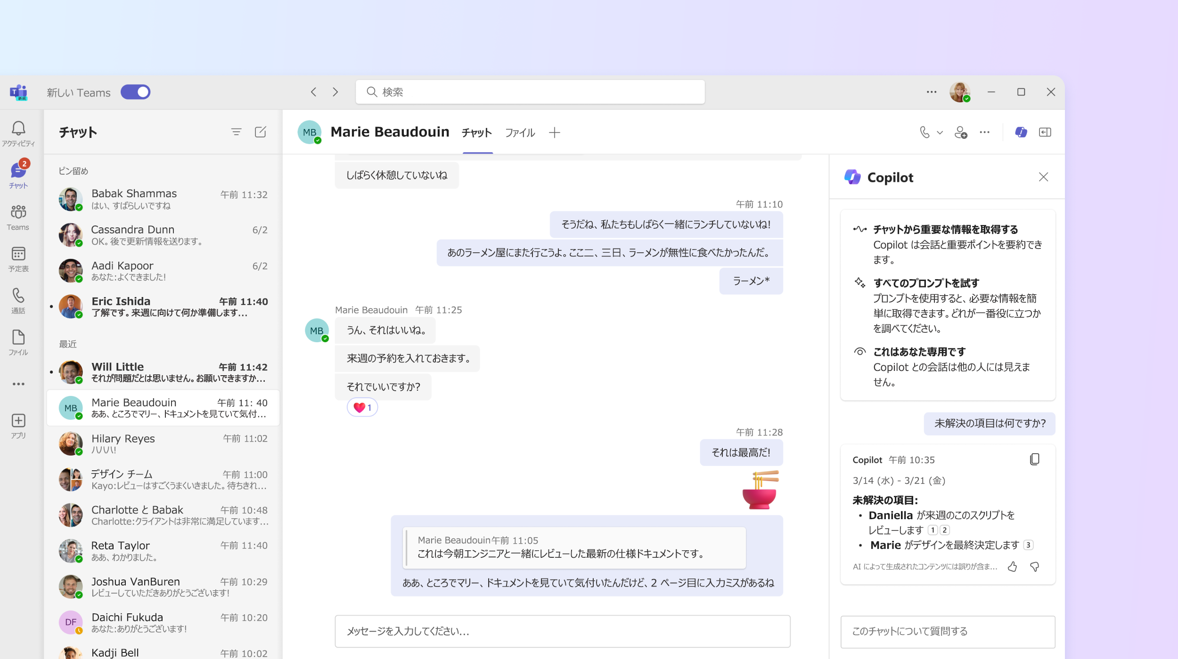
Task: Click the navigation back chevron arrow
Action: [x=314, y=92]
